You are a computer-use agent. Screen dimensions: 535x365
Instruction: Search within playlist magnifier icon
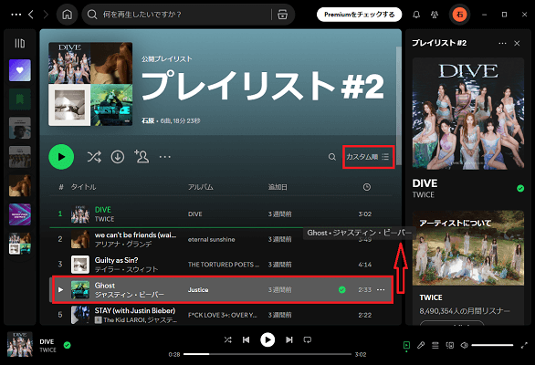(332, 157)
